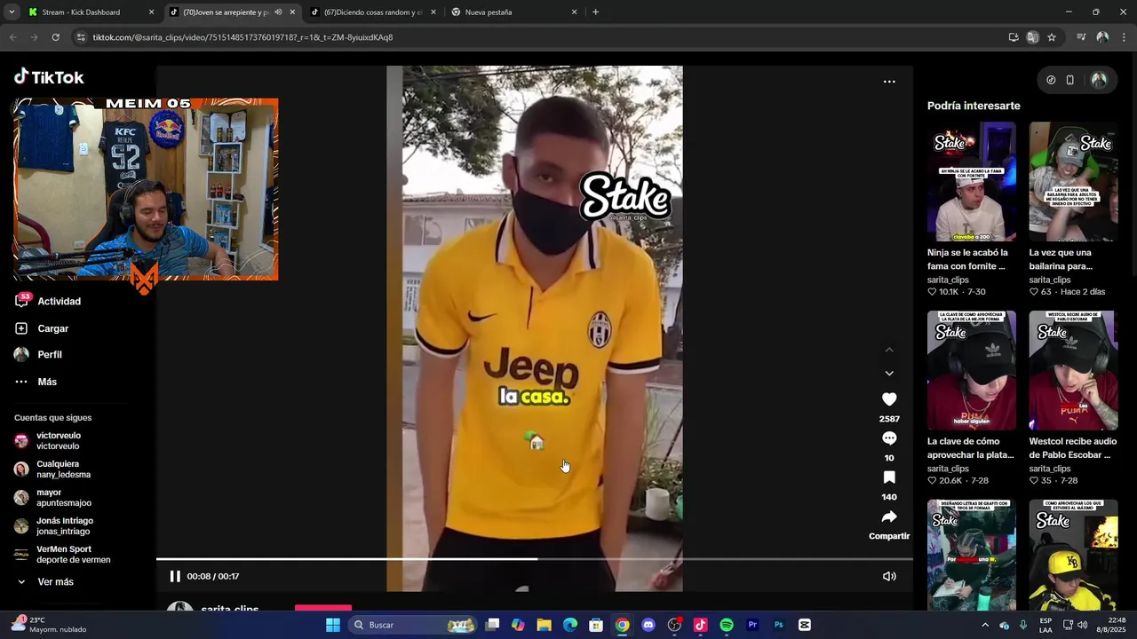This screenshot has width=1137, height=639.
Task: Open 'Ninja se le acabó la fama' thumbnail
Action: coord(972,181)
